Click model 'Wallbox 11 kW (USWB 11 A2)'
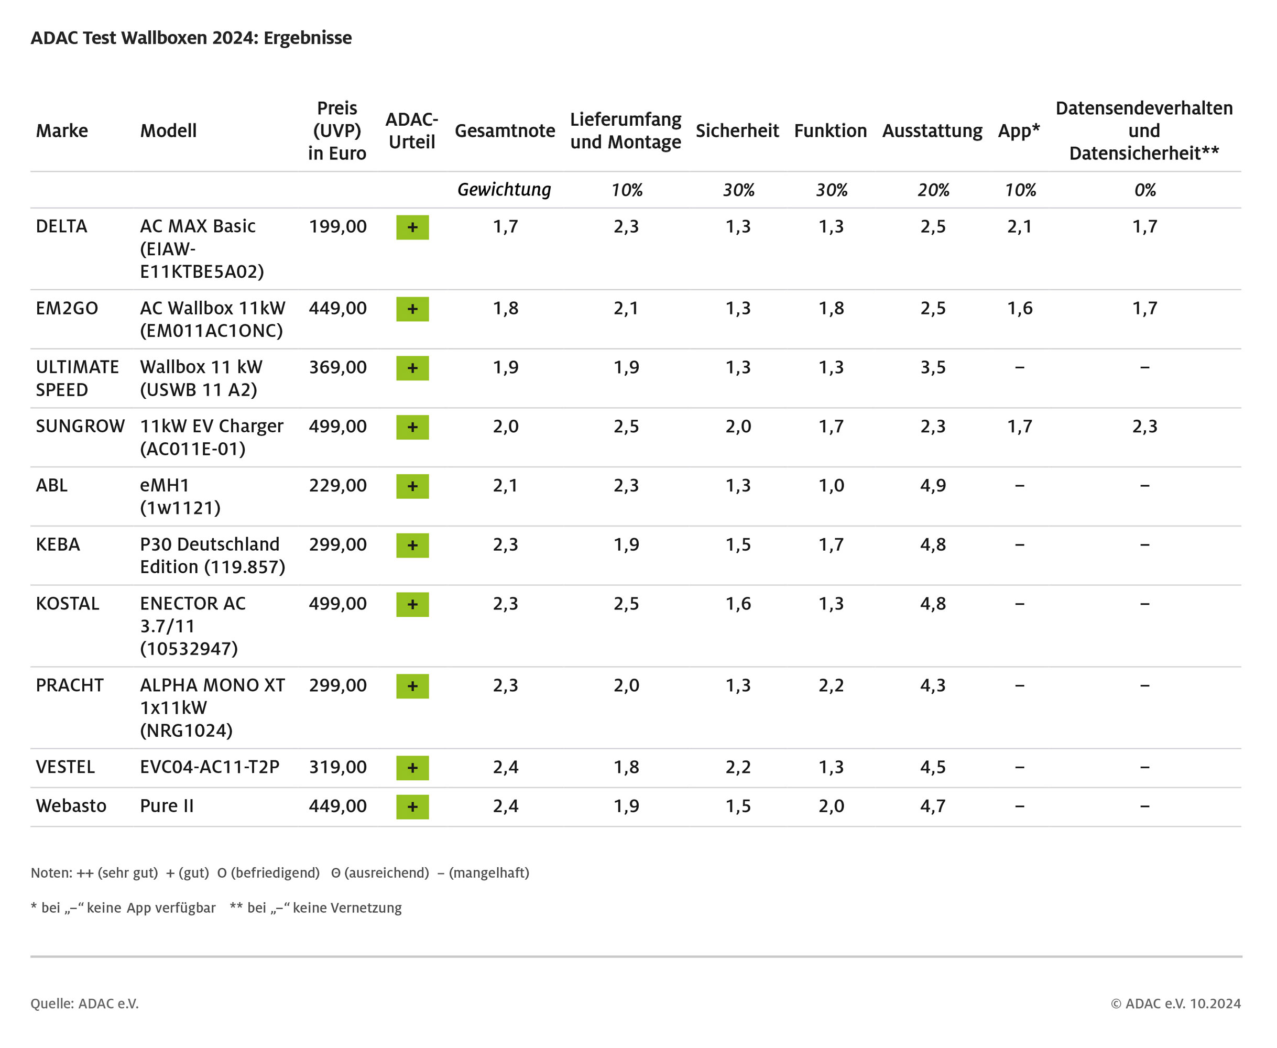 (201, 378)
